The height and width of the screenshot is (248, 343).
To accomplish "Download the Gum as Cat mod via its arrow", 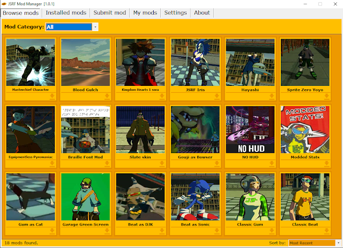I will 52,231.
